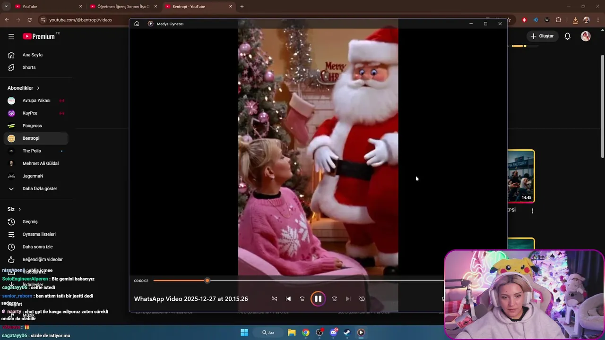Open Media Player taskbar icon
Image resolution: width=605 pixels, height=340 pixels.
pos(361,332)
